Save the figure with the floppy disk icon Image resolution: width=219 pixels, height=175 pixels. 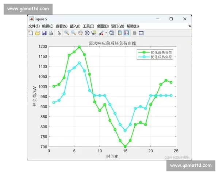click(x=44, y=33)
